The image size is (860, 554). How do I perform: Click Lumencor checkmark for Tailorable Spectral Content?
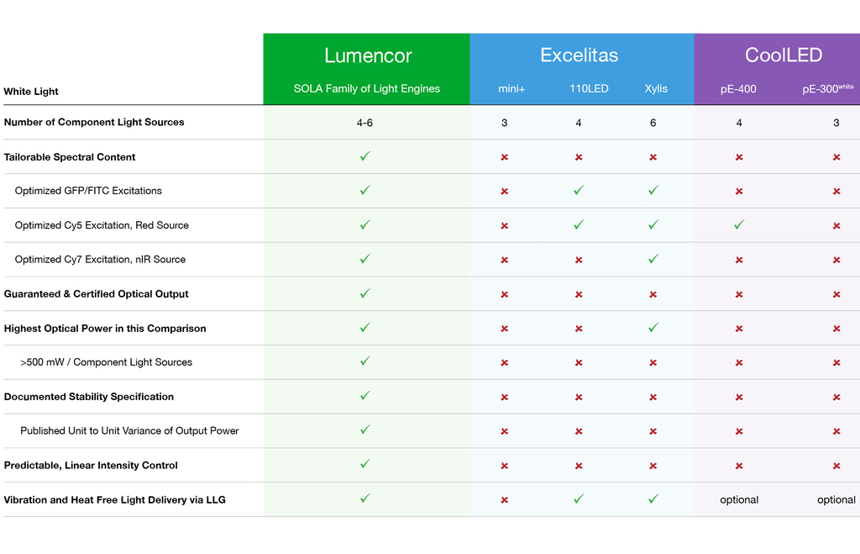point(365,156)
